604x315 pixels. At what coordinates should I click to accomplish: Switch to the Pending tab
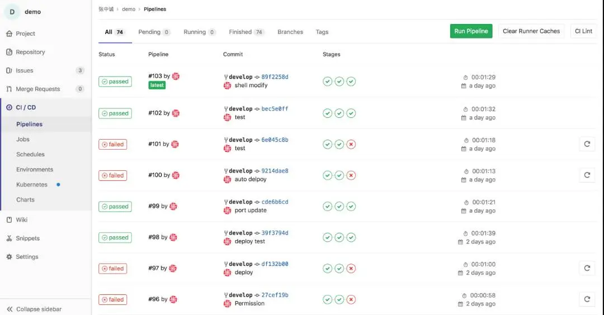coord(154,32)
